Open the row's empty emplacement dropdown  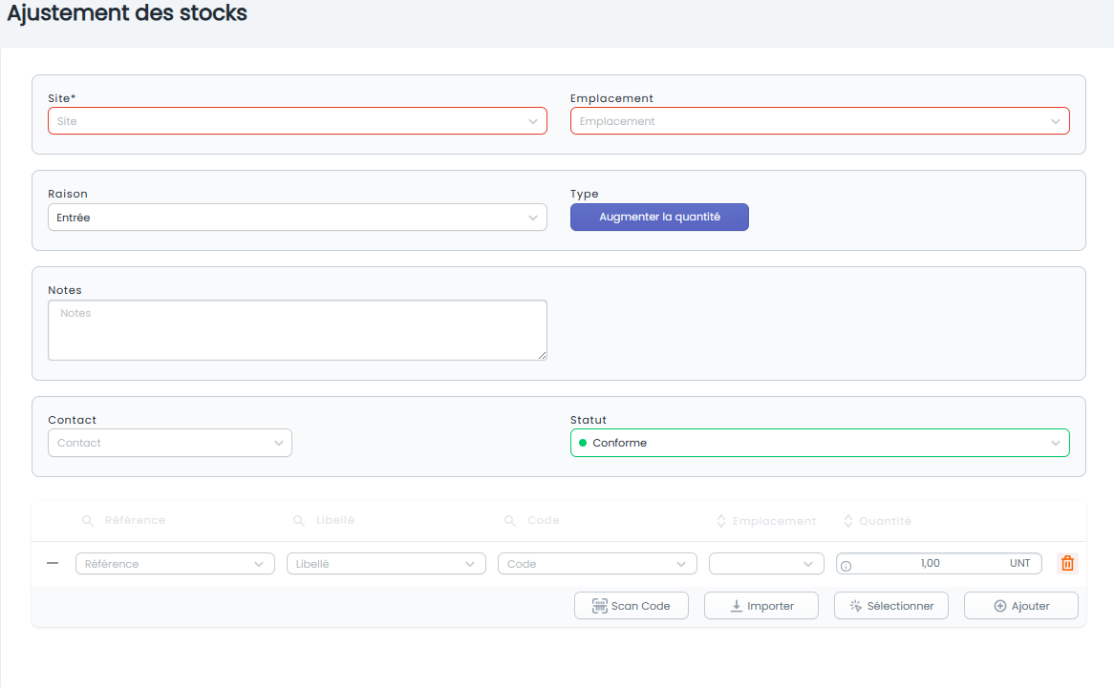pyautogui.click(x=766, y=564)
